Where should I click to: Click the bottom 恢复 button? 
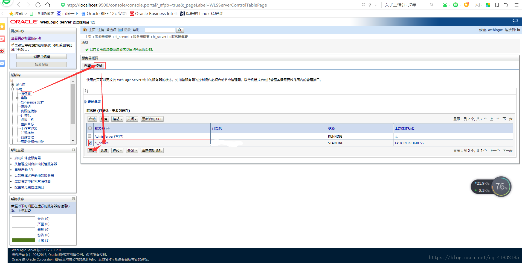pos(104,151)
